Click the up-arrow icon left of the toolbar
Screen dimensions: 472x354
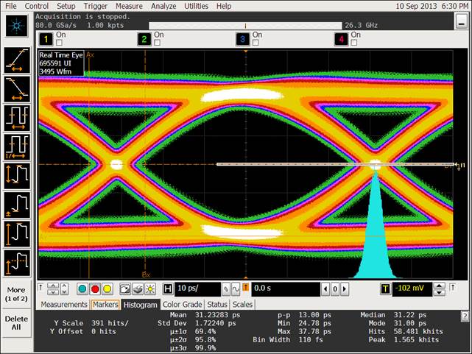point(41,287)
